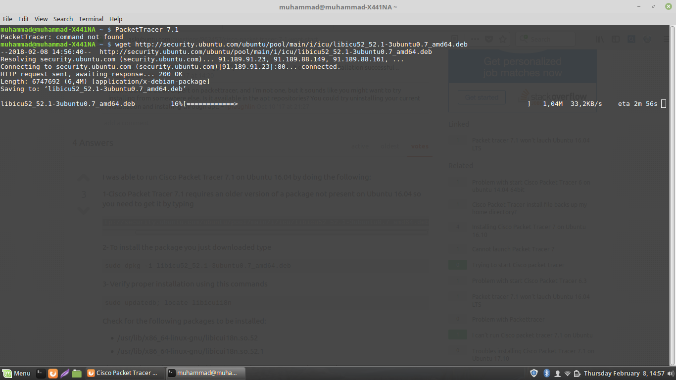Open the Wi-Fi network tray icon
Viewport: 676px width, 380px height.
click(x=568, y=373)
